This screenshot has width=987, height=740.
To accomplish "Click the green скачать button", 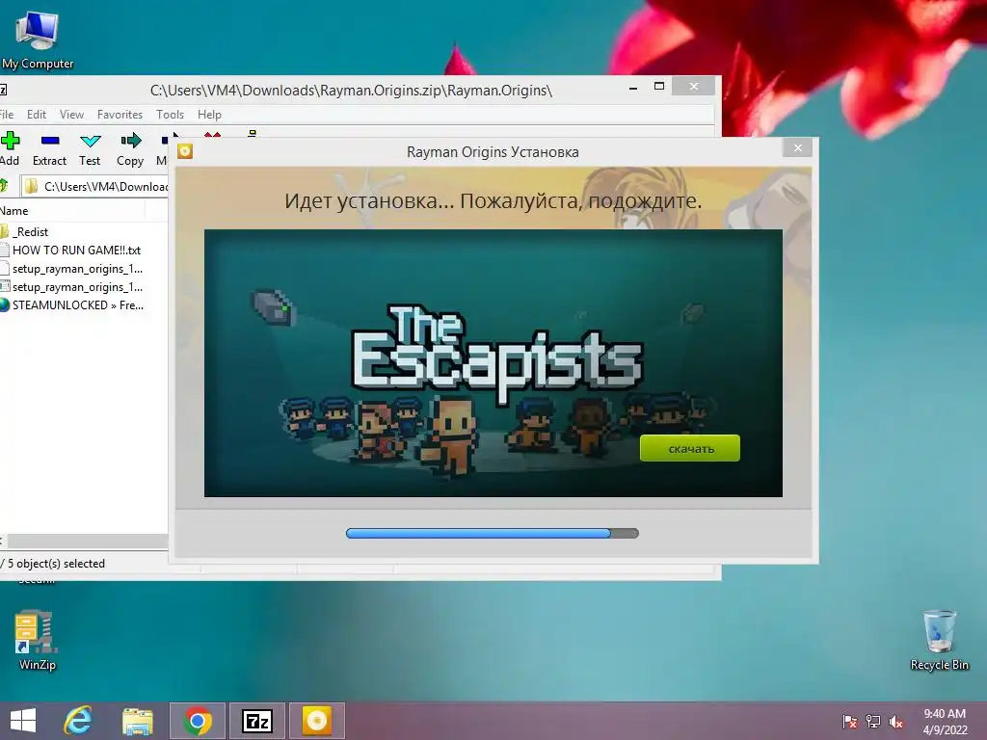I will (690, 449).
